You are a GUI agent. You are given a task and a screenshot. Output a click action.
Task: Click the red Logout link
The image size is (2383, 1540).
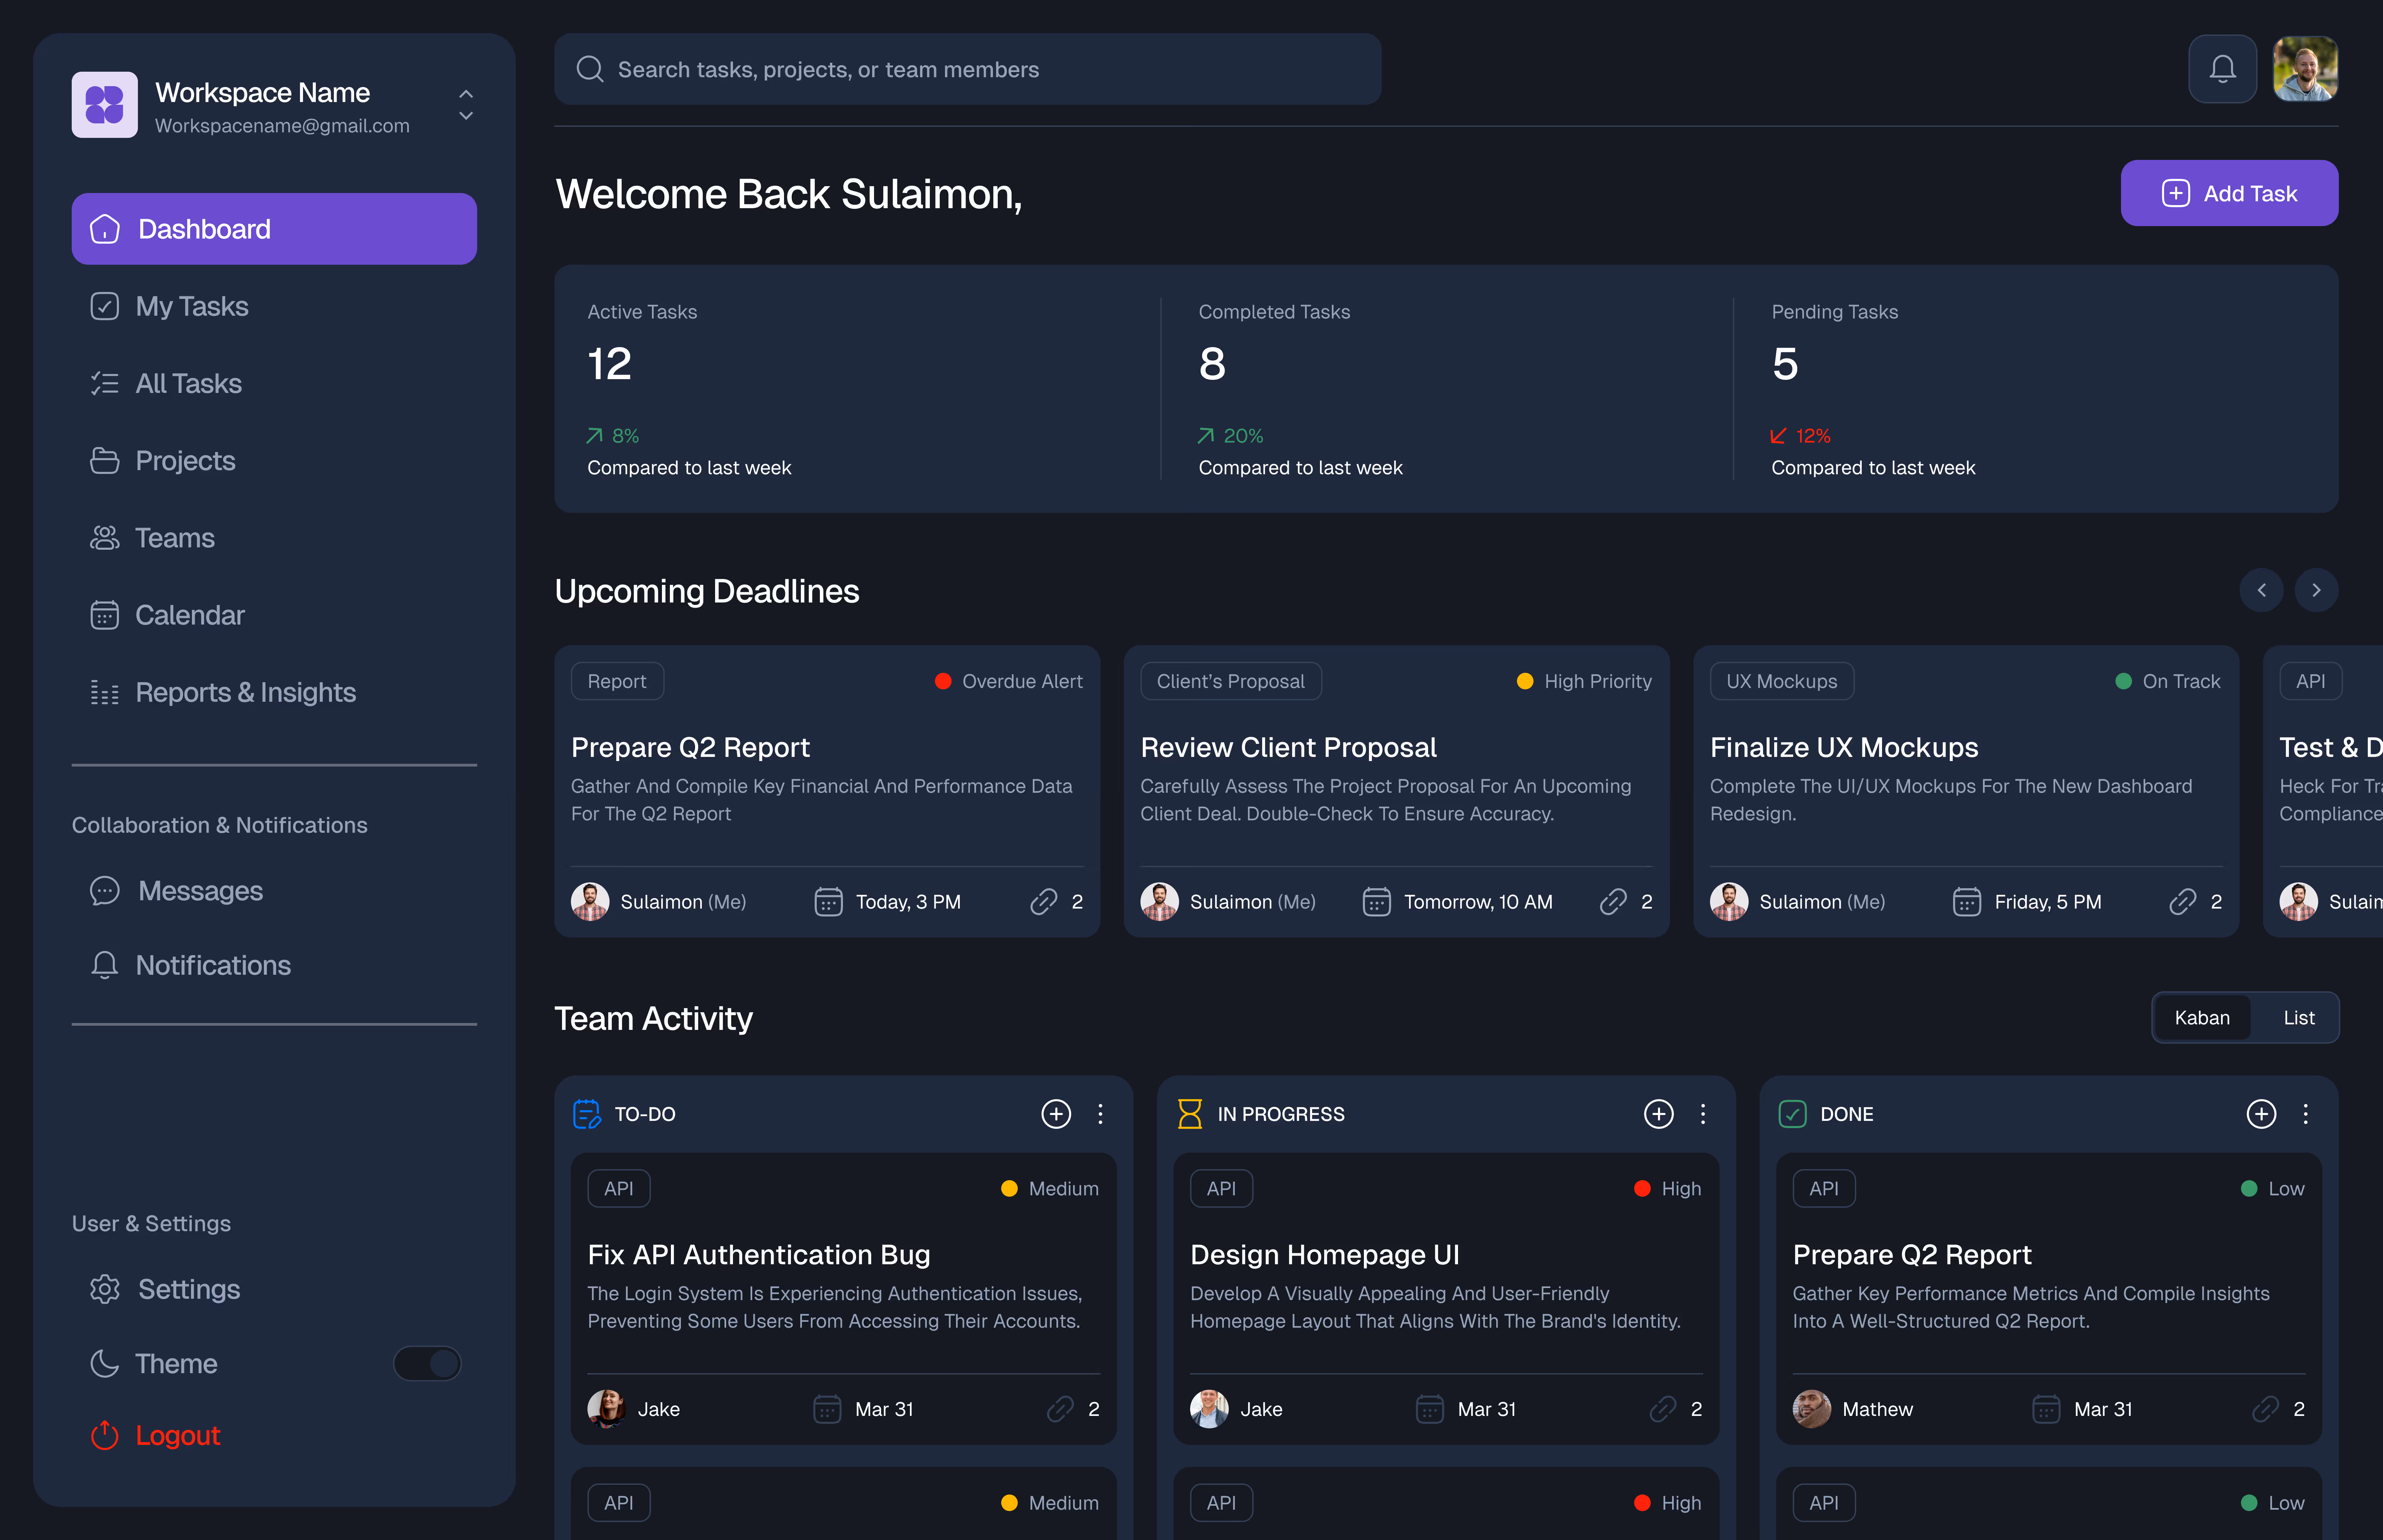pyautogui.click(x=177, y=1435)
